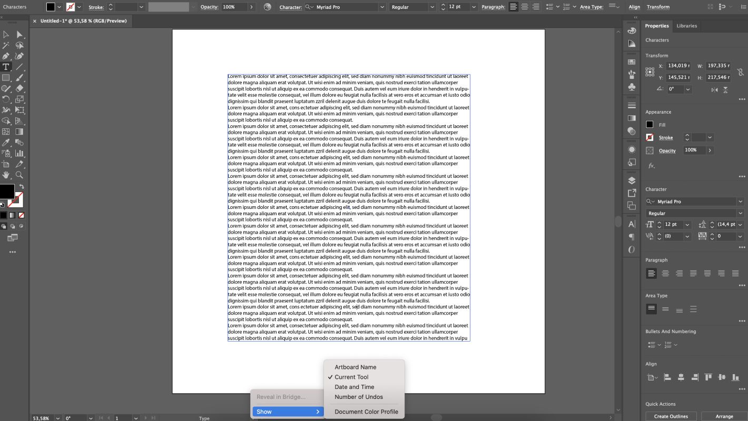Viewport: 748px width, 421px height.
Task: Toggle left align in control bar
Action: pos(513,7)
